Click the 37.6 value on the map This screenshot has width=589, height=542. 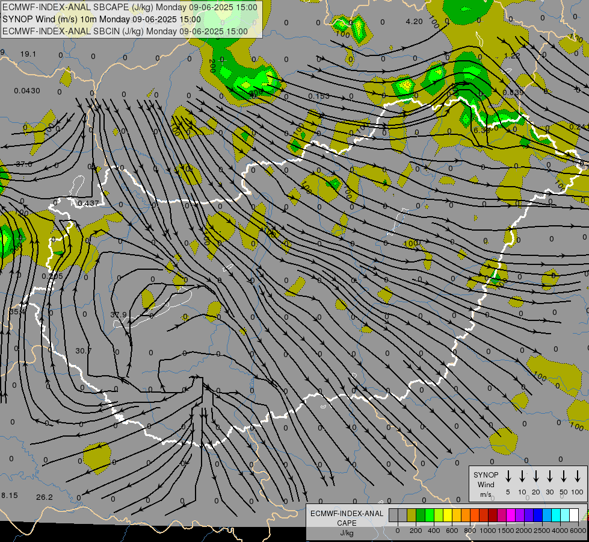coord(24,164)
